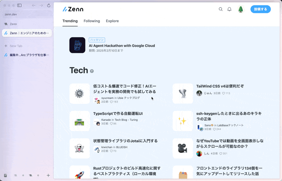Switch to the faded planet space icon
Viewport: 282px width, 181px height.
16,175
